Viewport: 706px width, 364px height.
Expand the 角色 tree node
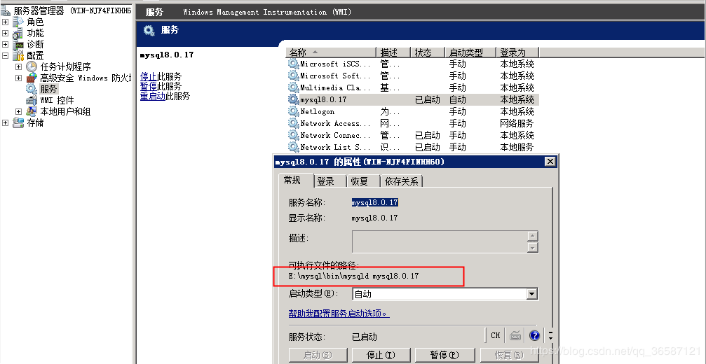(5, 22)
